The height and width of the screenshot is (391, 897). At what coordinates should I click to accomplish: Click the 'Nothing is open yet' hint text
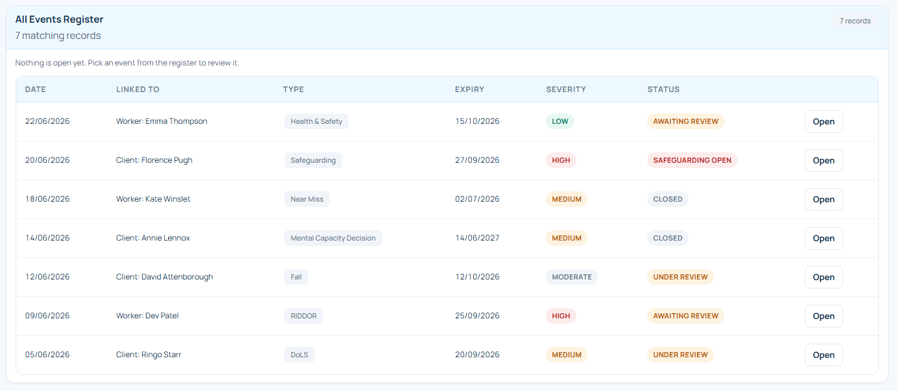tap(127, 63)
